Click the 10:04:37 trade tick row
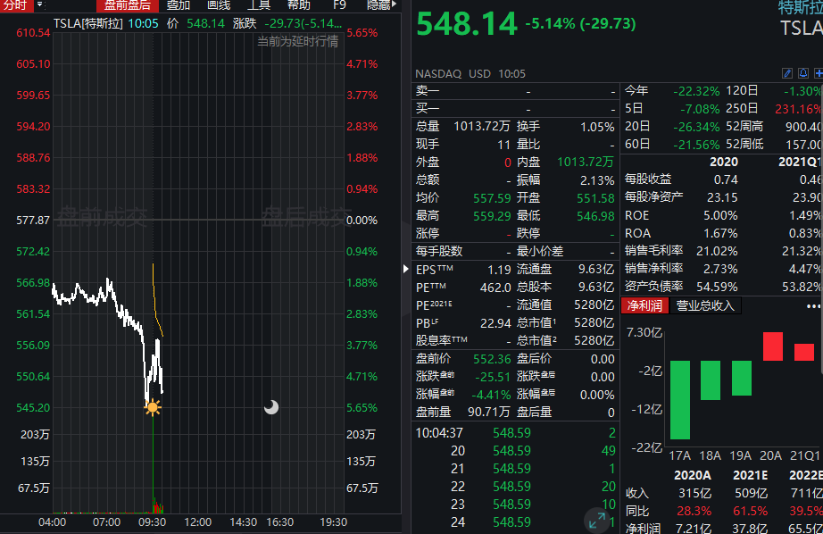The width and height of the screenshot is (823, 534). [x=515, y=433]
